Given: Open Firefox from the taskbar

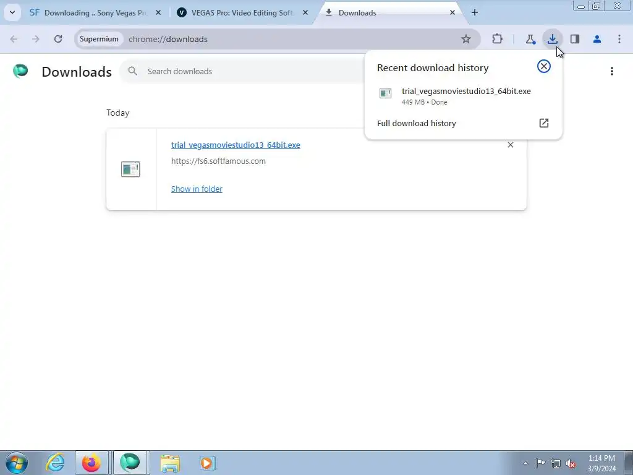Looking at the screenshot, I should [x=91, y=463].
